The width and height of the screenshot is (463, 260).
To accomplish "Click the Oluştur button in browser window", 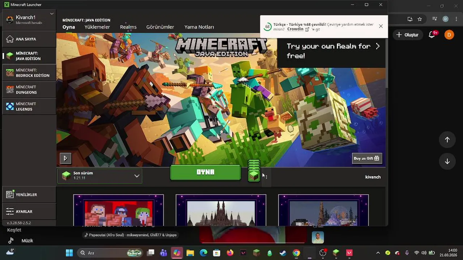I will (x=407, y=35).
